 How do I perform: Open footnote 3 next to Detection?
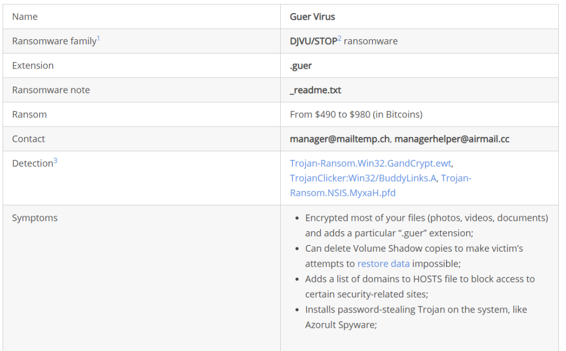pyautogui.click(x=55, y=161)
